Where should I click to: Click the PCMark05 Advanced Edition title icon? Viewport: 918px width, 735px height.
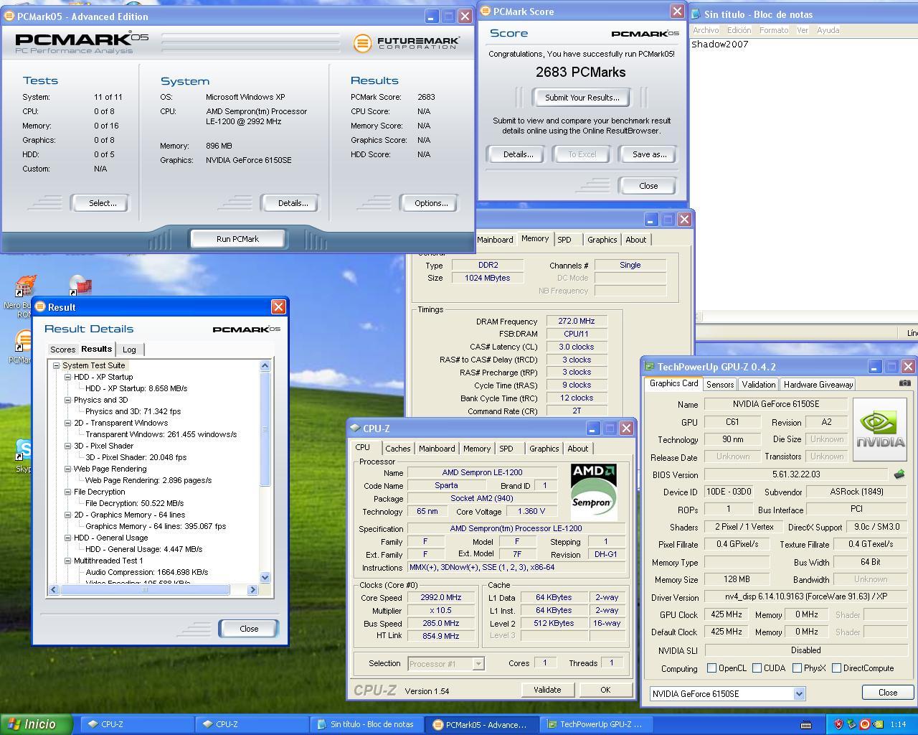tap(9, 17)
